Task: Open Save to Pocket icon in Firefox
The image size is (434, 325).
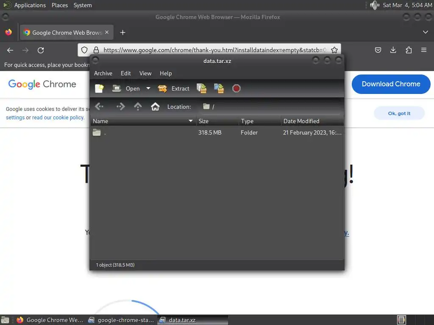Action: point(378,50)
